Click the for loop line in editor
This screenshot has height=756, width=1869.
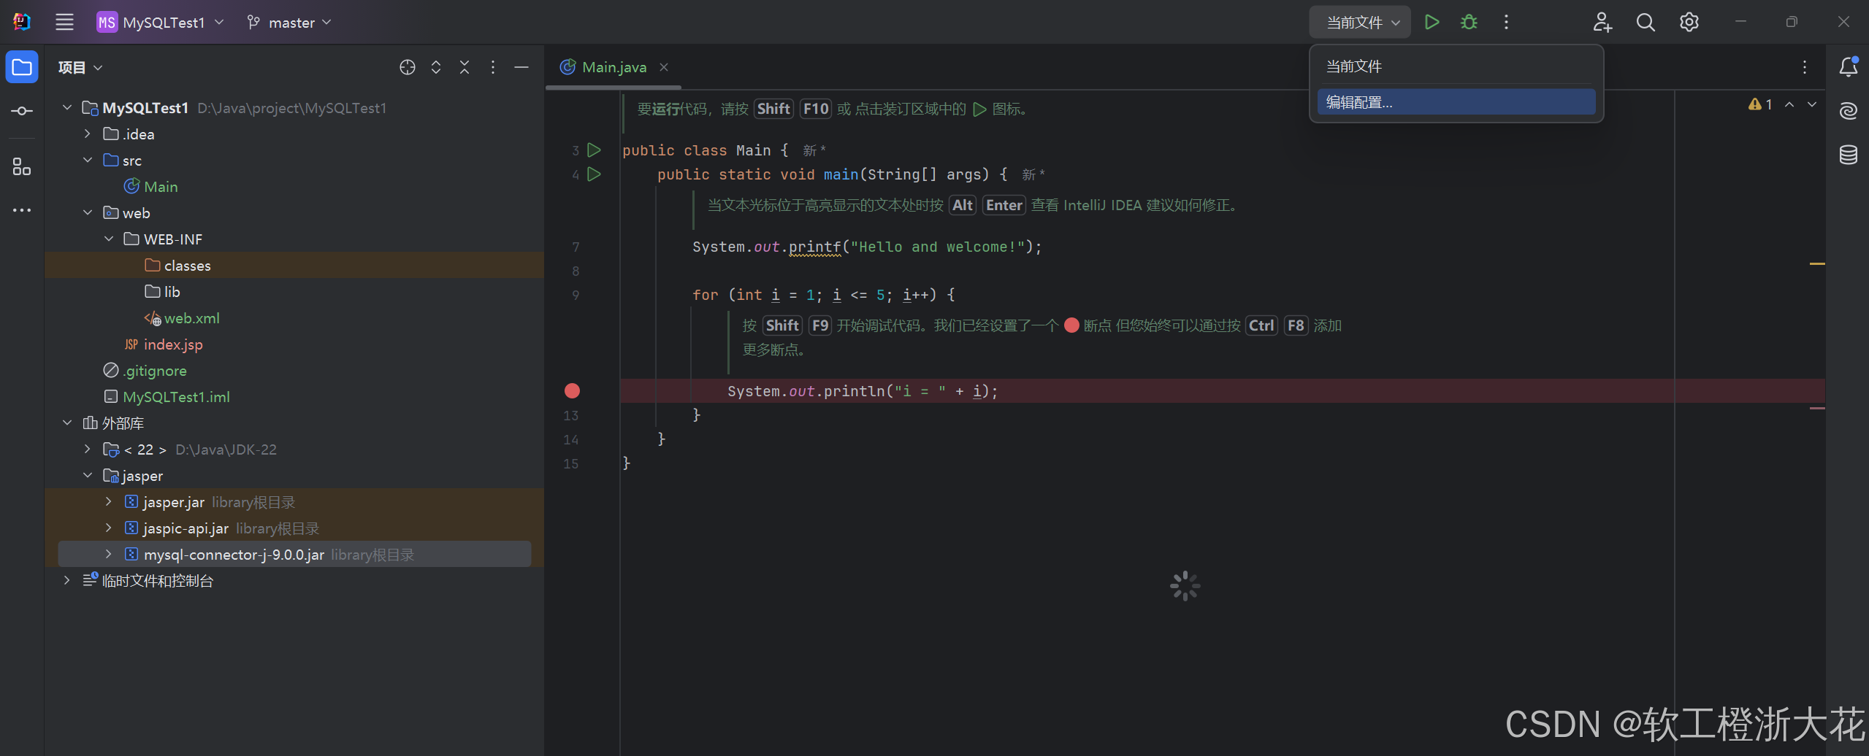823,295
